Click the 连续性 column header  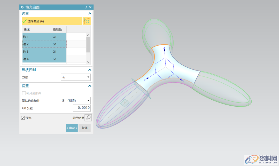[x=59, y=29]
